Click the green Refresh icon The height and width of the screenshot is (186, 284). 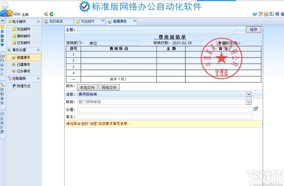pyautogui.click(x=52, y=14)
